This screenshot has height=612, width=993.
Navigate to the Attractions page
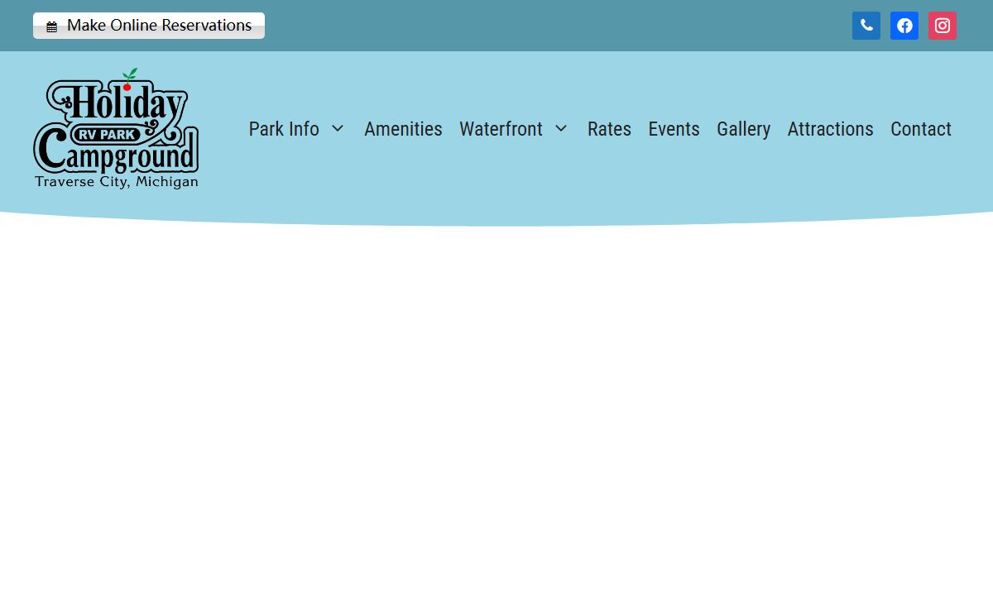(x=830, y=129)
